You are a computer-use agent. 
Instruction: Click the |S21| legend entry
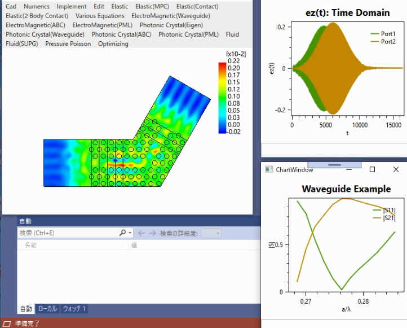tap(384, 218)
